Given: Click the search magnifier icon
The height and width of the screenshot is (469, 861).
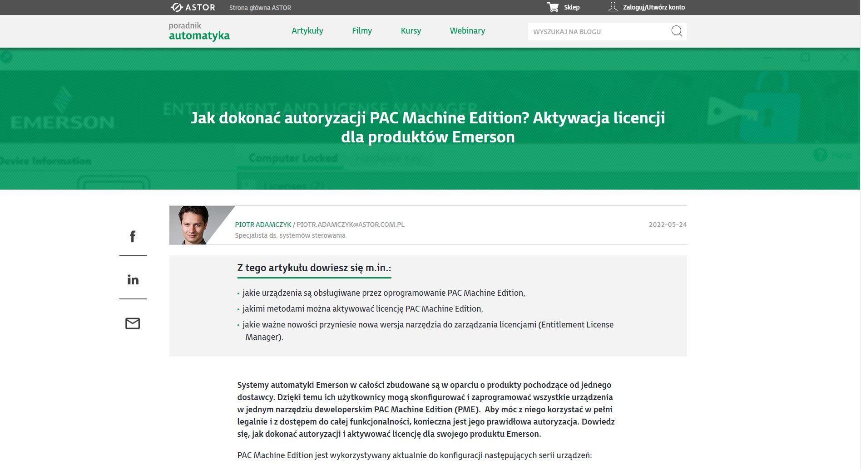Looking at the screenshot, I should click(677, 31).
